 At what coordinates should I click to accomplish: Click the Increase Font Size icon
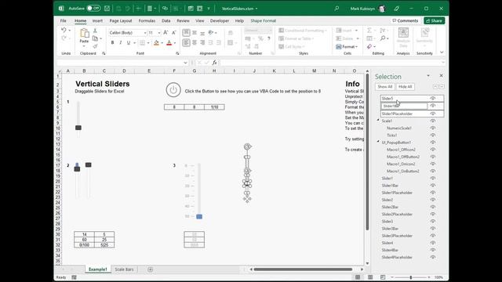166,33
